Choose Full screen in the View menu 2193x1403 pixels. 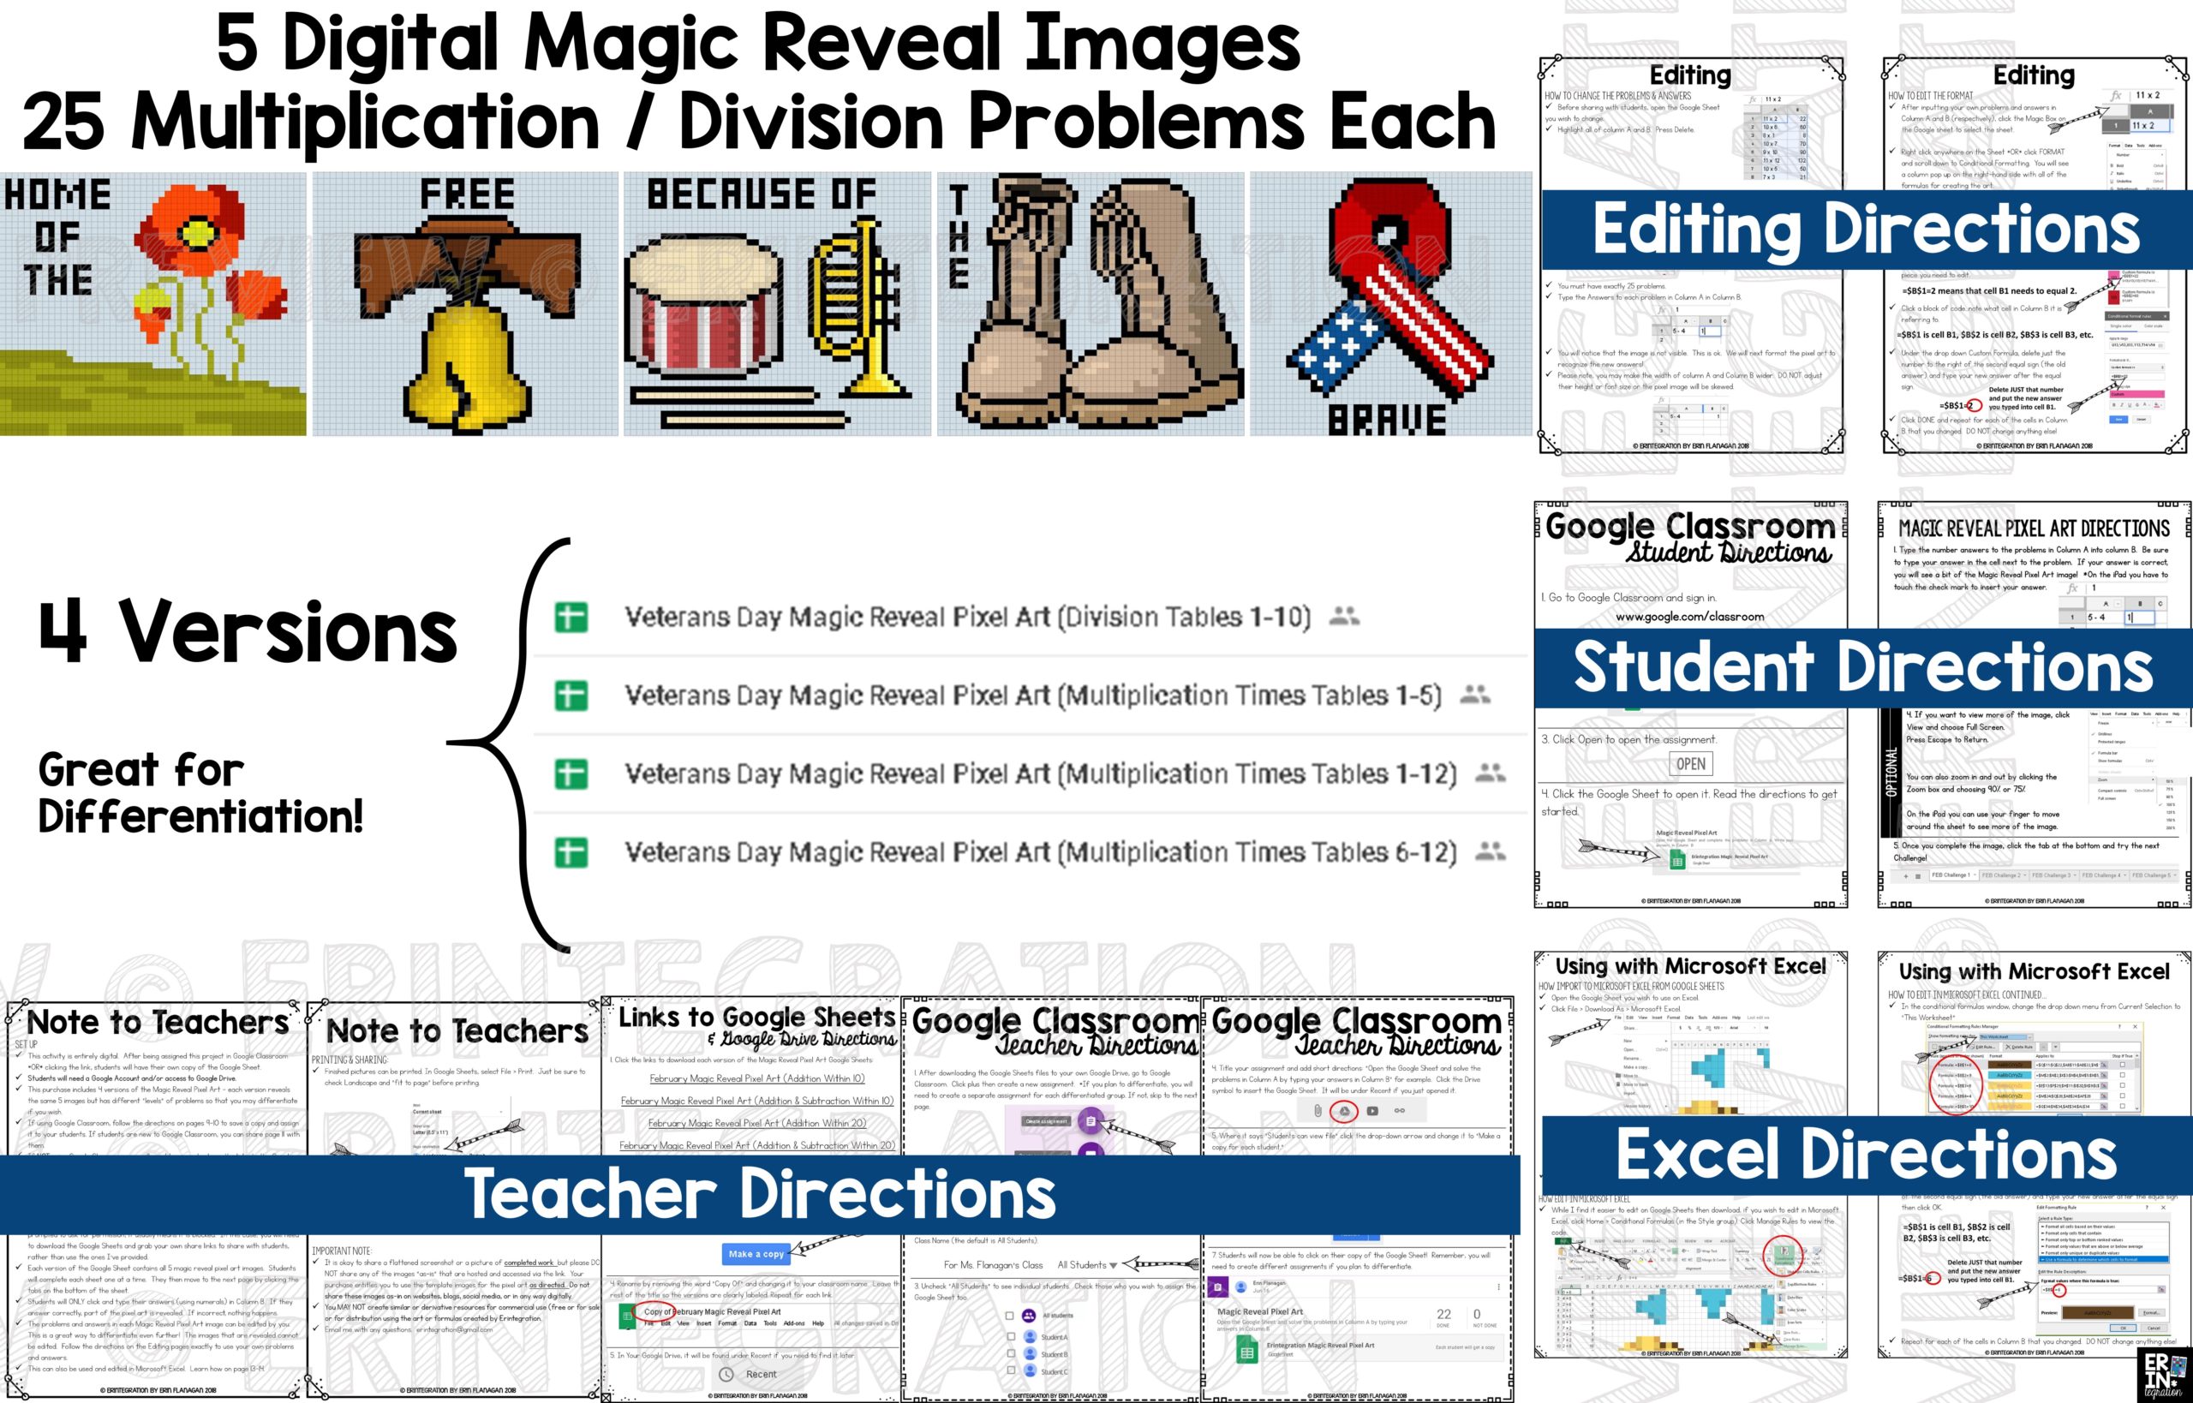point(2107,799)
